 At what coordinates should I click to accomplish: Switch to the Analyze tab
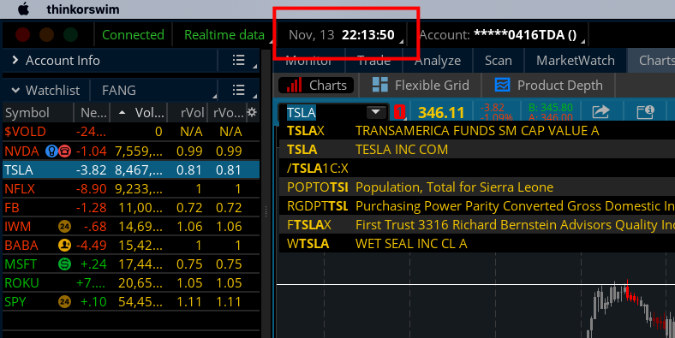click(x=438, y=61)
